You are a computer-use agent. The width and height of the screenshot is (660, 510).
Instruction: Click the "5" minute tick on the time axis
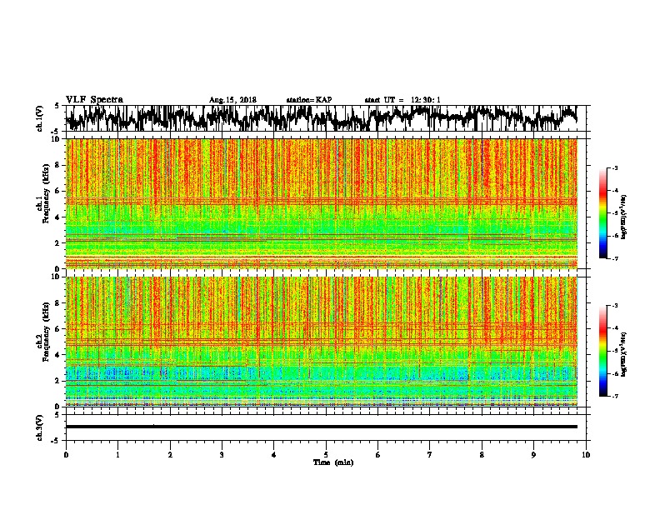[x=326, y=455]
